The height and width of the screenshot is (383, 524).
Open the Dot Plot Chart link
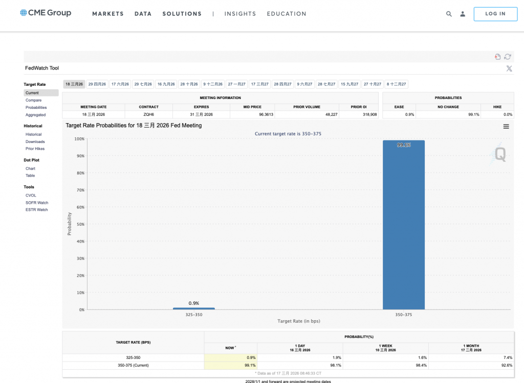pos(30,169)
